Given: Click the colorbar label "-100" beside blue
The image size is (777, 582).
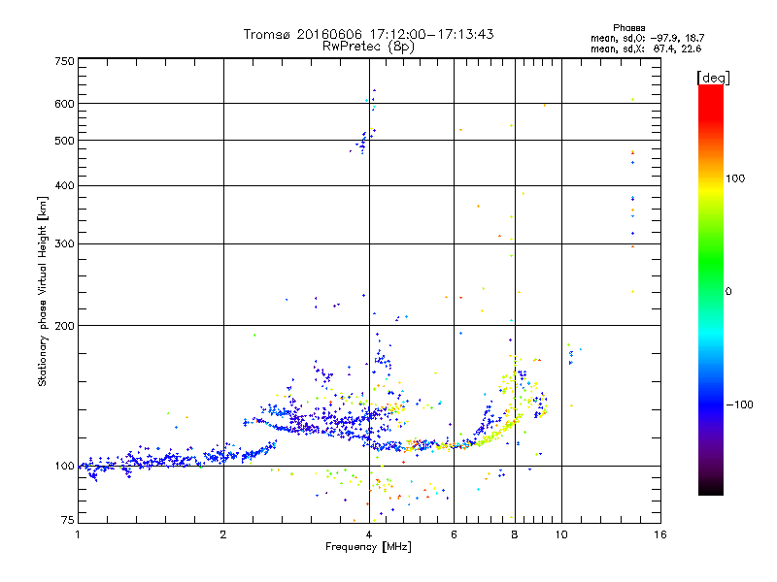Looking at the screenshot, I should coord(740,404).
